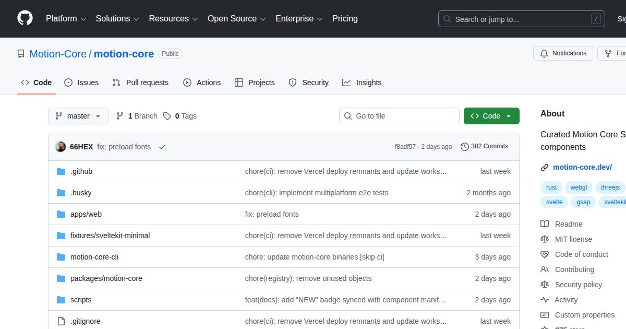Open the Insights graph icon
Image resolution: width=626 pixels, height=329 pixels.
(347, 83)
